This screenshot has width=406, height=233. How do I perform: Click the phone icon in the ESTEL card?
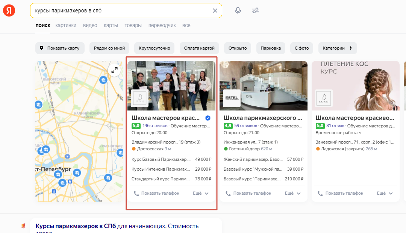[x=228, y=194]
